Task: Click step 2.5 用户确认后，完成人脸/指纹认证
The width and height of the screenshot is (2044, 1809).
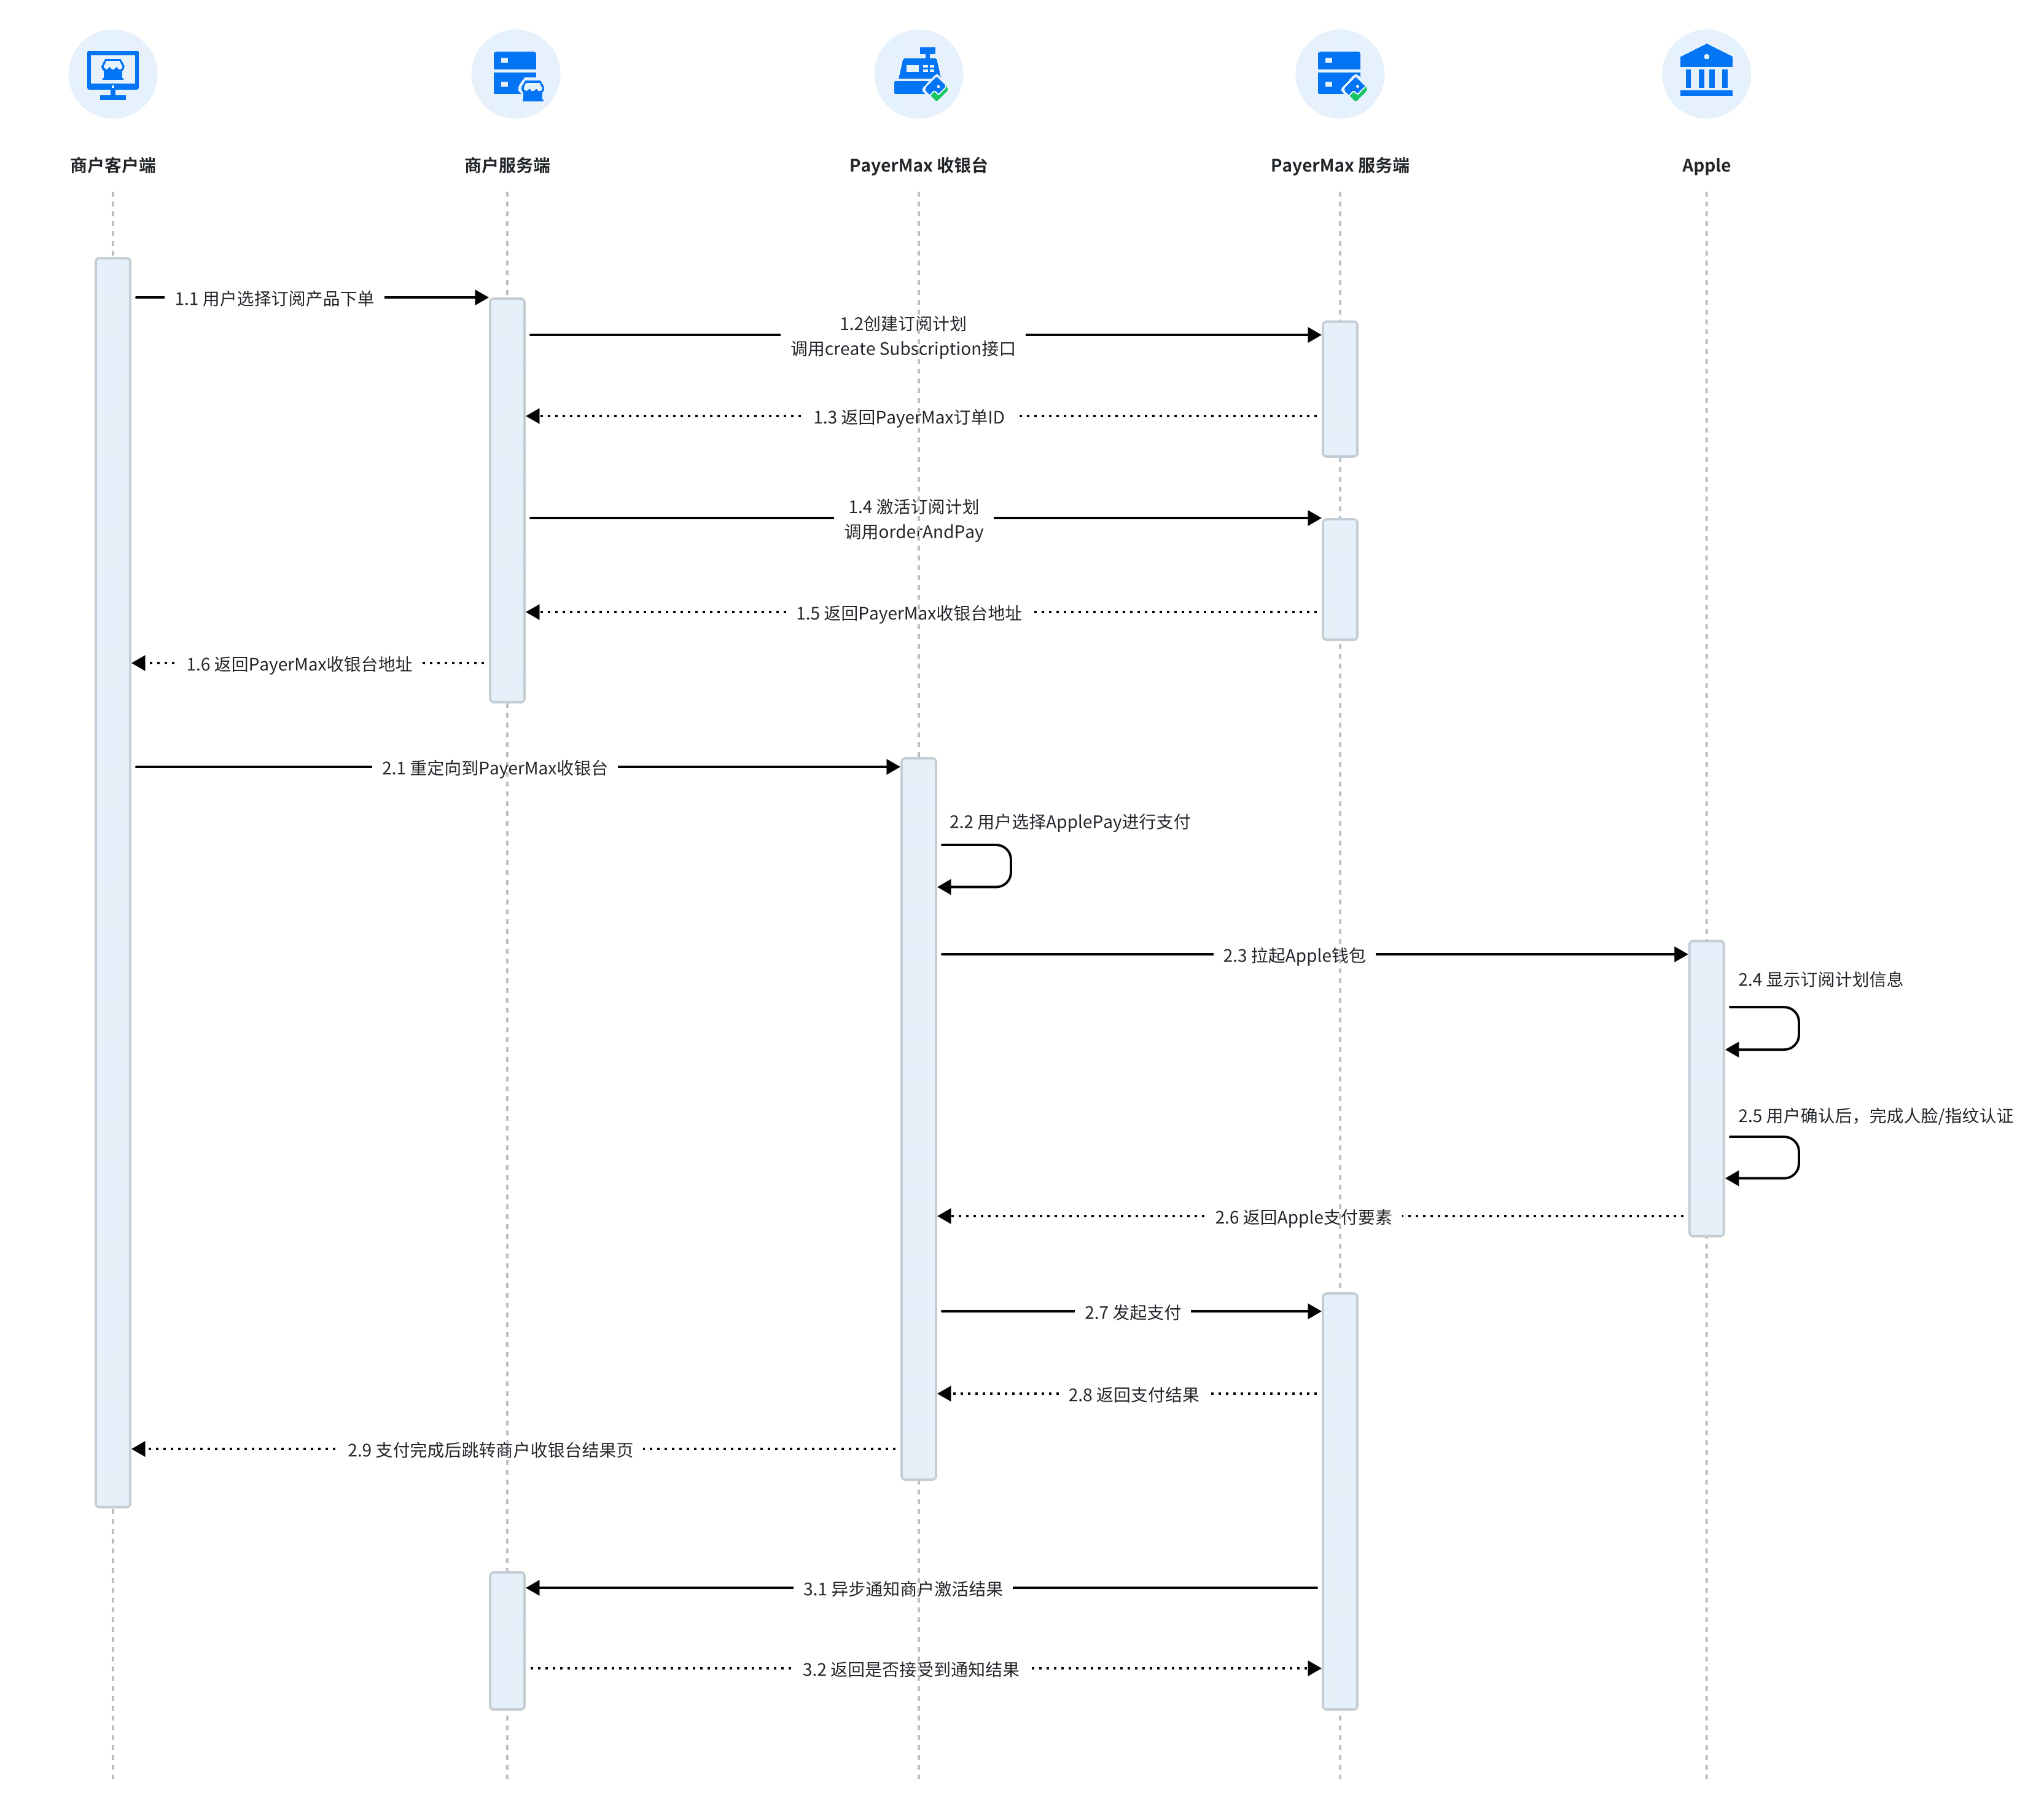Action: click(x=1876, y=1116)
